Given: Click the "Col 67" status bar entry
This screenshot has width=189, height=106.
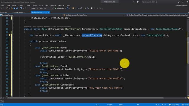Looking at the screenshot, I should (x=110, y=105).
